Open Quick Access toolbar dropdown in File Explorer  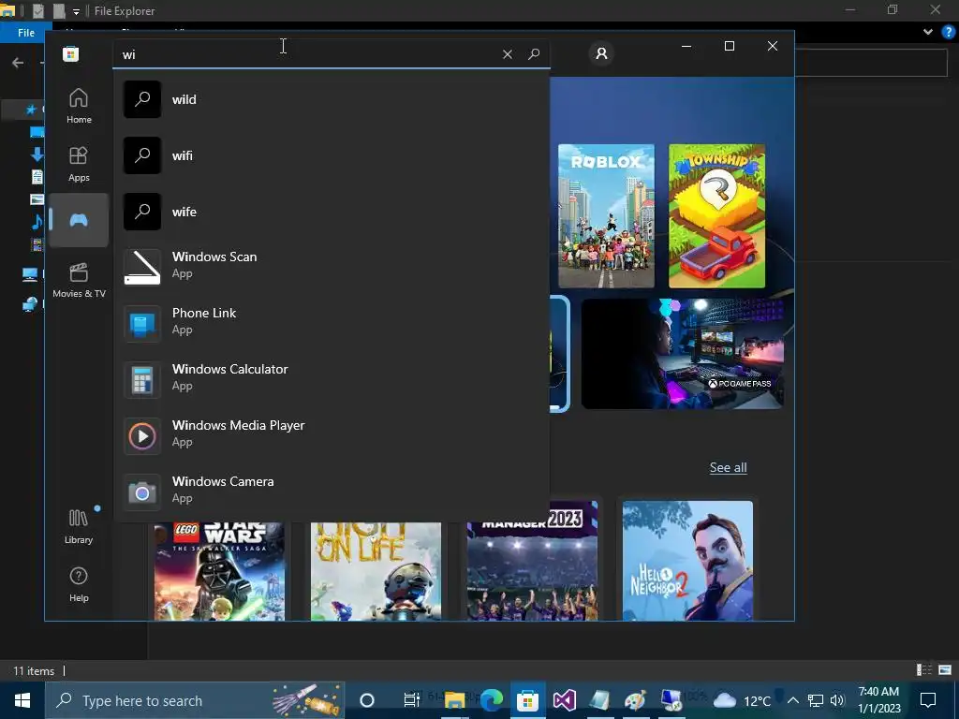point(76,11)
